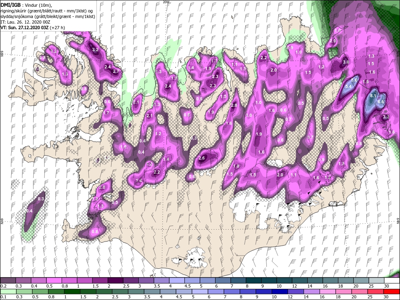The image size is (400, 300).
Task: Click the 'rigning/skúrir' legend description line
Action: 48,10
